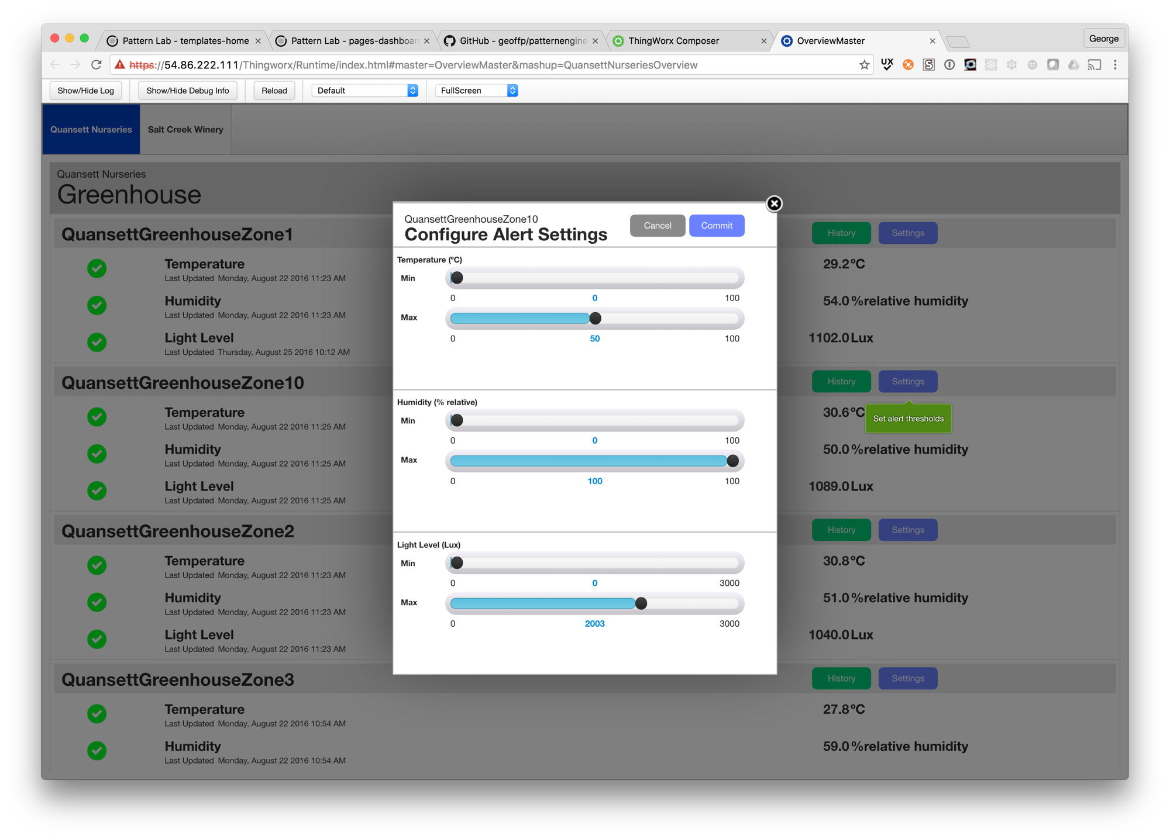Click the Show/Hide Debug Info button
The image size is (1170, 839).
click(188, 91)
